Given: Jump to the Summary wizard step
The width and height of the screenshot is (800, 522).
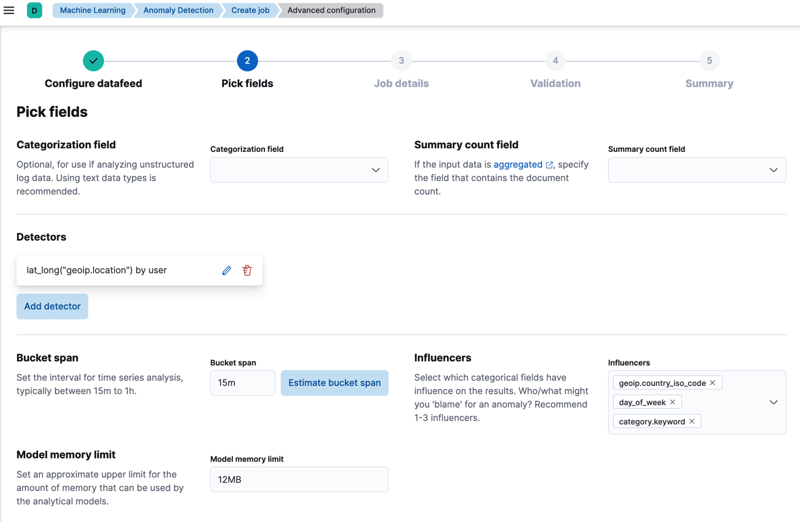Looking at the screenshot, I should coord(709,60).
